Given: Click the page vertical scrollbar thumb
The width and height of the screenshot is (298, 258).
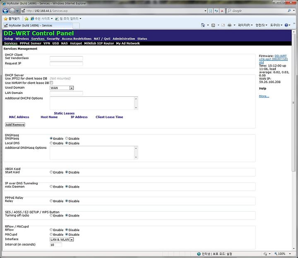Looking at the screenshot, I should (293, 103).
